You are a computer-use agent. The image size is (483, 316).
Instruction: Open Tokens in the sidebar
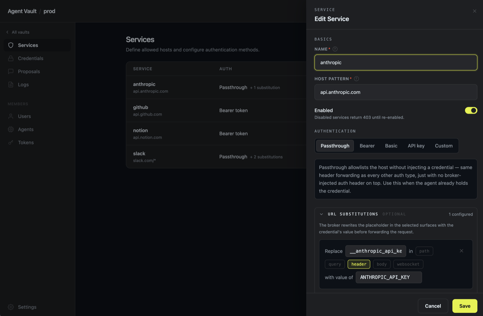[x=37, y=142]
